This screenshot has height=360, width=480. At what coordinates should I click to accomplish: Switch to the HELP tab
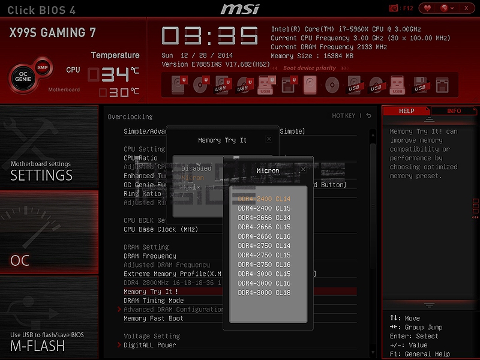click(x=406, y=111)
